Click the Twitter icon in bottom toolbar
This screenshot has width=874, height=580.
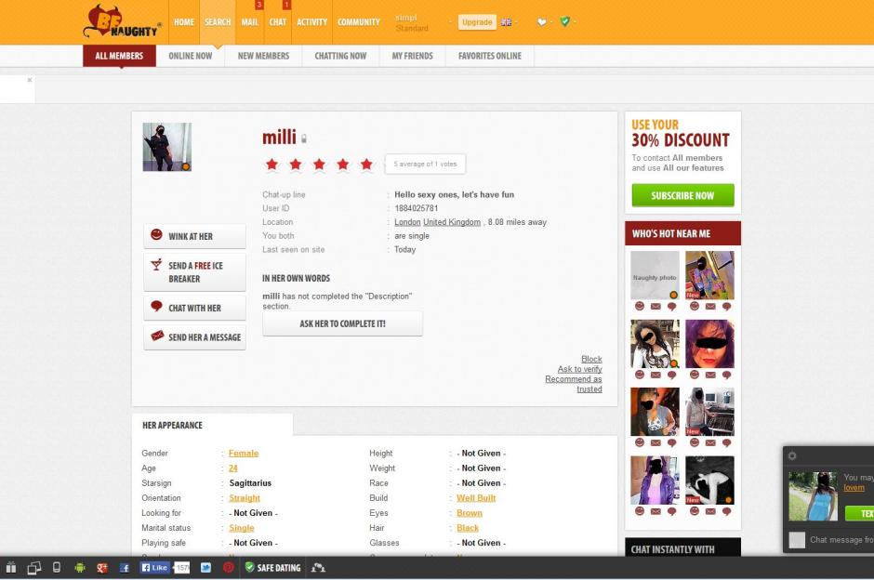click(x=205, y=568)
